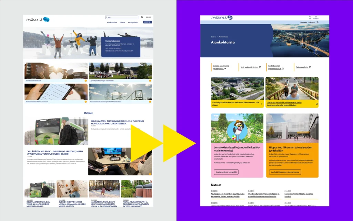Click the Lomalokki seagull mascot image
353x221 pixels.
coord(237,128)
